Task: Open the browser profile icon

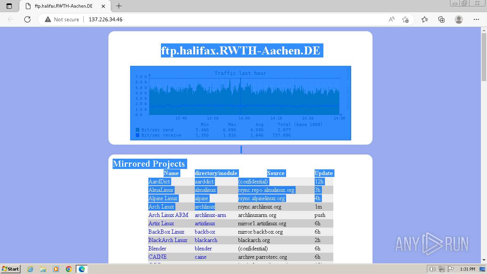Action: 459,19
